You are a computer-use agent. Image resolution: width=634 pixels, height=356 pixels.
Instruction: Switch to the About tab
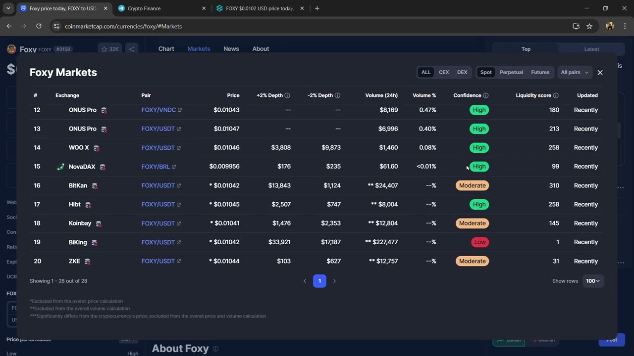click(x=261, y=49)
